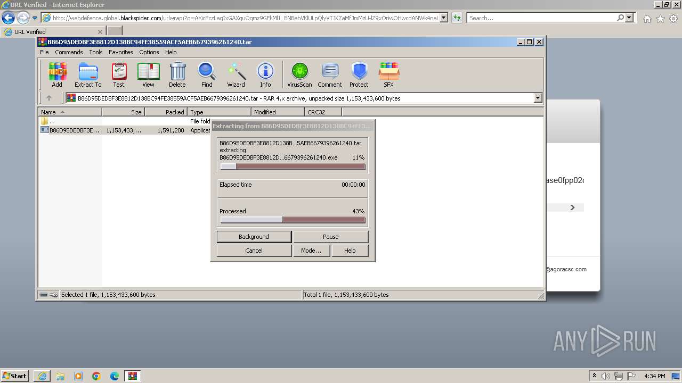Pause the extraction
The image size is (682, 383).
click(330, 237)
